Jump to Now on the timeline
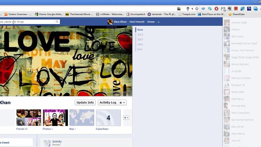 point(140,30)
